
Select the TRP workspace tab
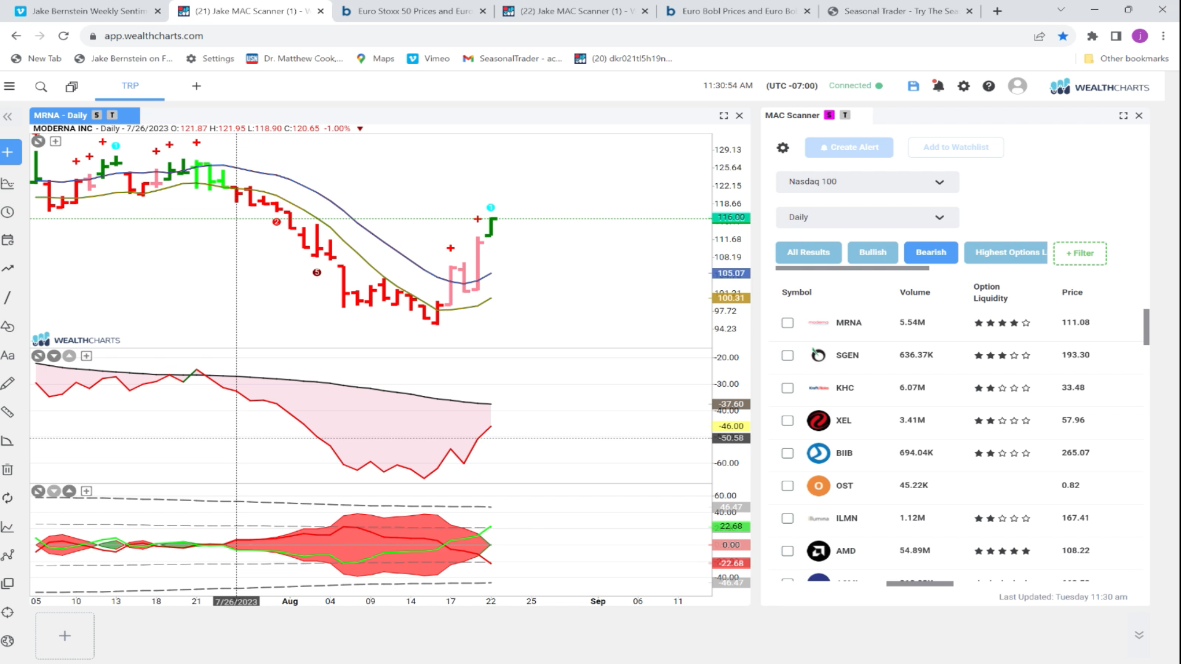coord(130,86)
